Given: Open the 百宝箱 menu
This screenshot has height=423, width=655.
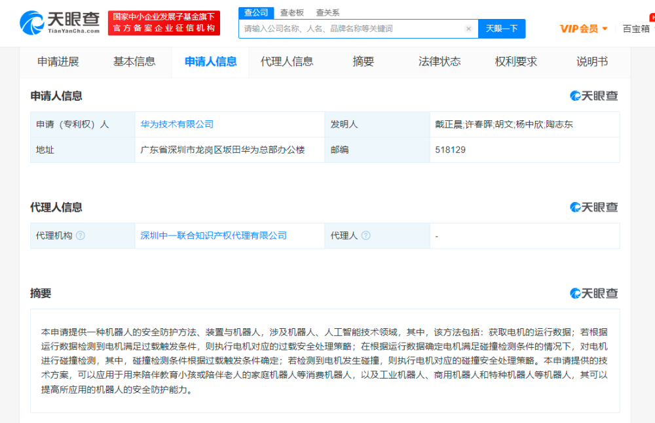Looking at the screenshot, I should 636,29.
